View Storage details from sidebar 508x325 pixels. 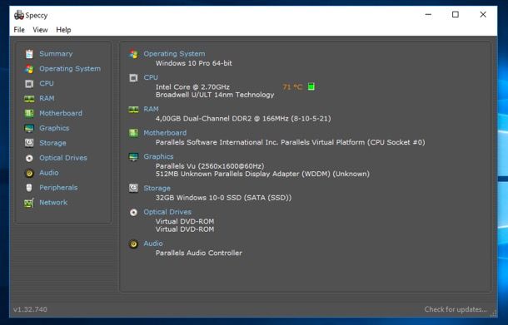(x=52, y=143)
